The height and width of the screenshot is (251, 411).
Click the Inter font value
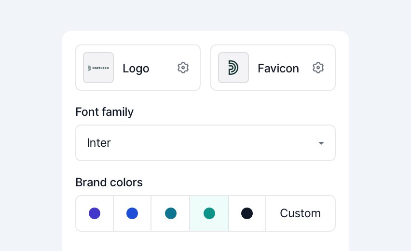pyautogui.click(x=99, y=143)
